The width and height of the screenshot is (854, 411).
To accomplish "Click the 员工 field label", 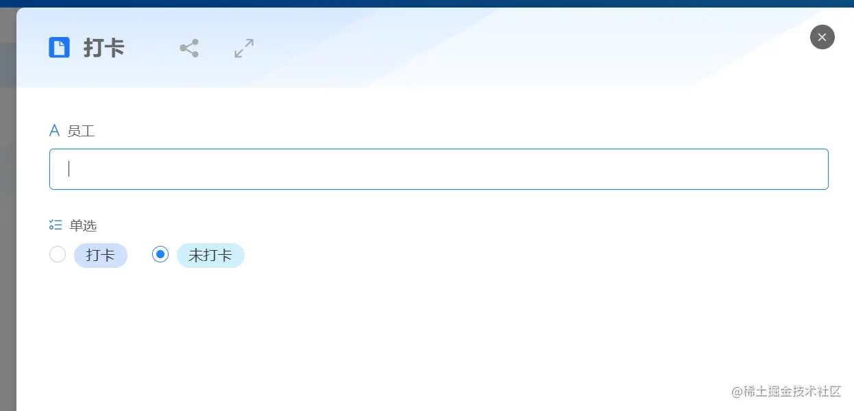I will [81, 131].
